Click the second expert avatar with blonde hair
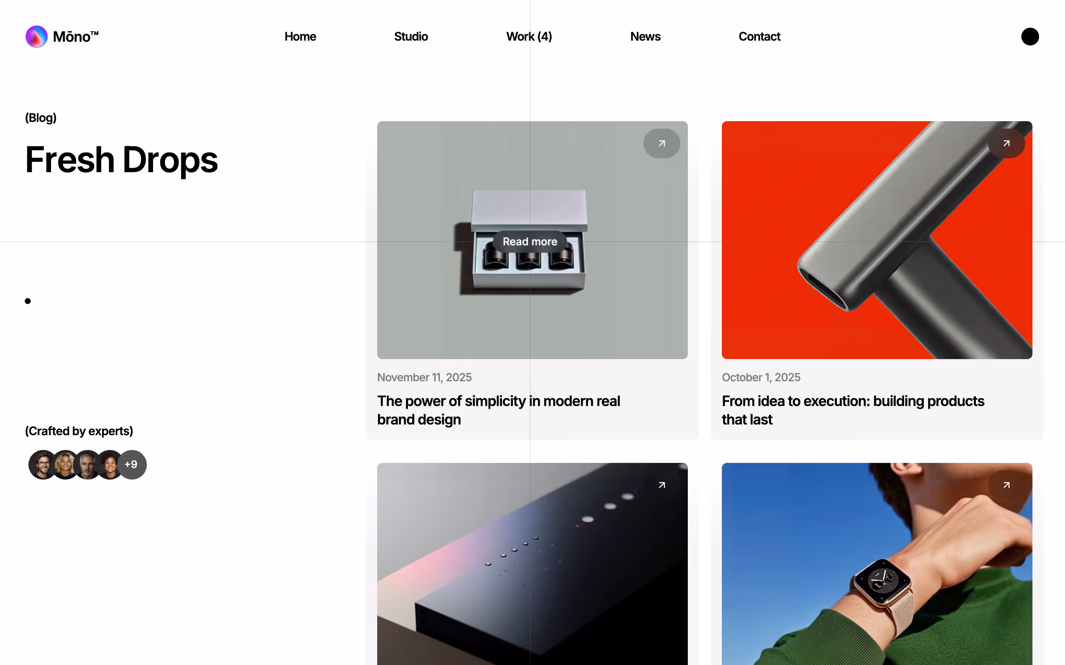This screenshot has height=665, width=1065. coord(65,464)
